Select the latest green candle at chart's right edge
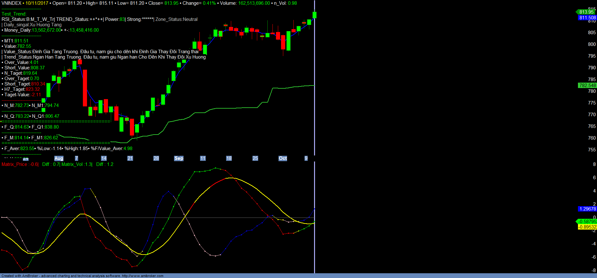The width and height of the screenshot is (597, 278). (314, 15)
